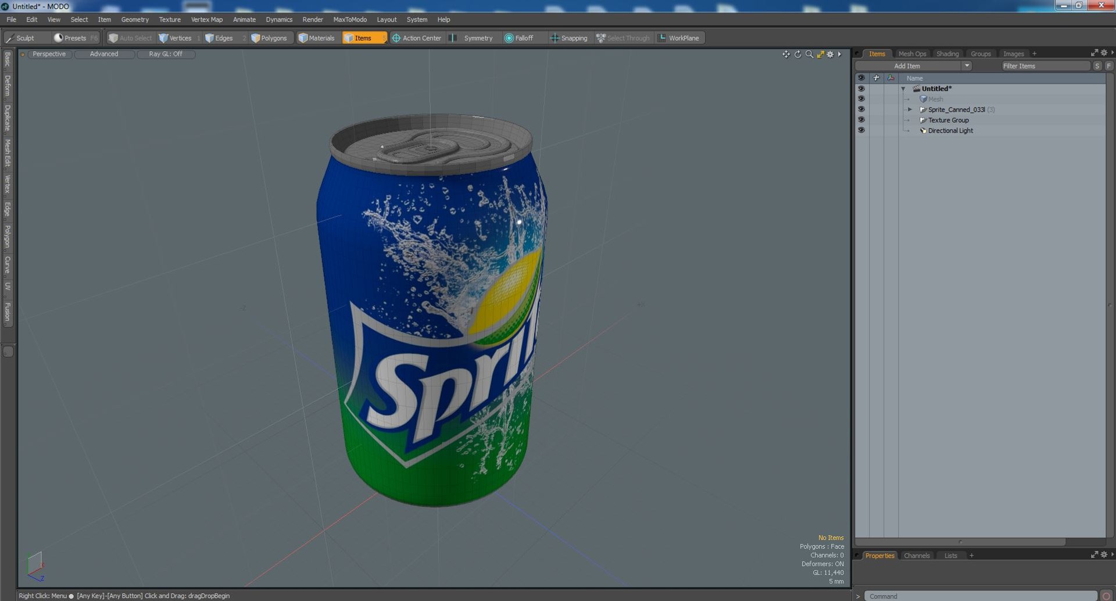Open the Geometry menu
The width and height of the screenshot is (1116, 601).
pos(135,19)
